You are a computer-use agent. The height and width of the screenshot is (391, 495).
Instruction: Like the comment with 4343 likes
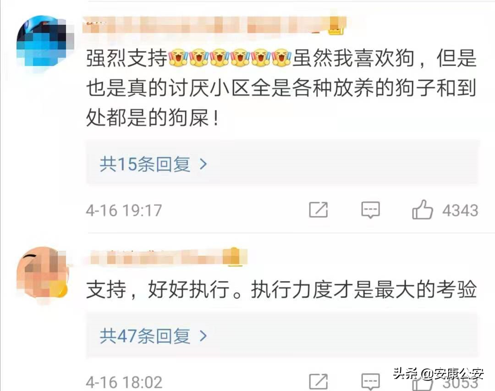422,210
